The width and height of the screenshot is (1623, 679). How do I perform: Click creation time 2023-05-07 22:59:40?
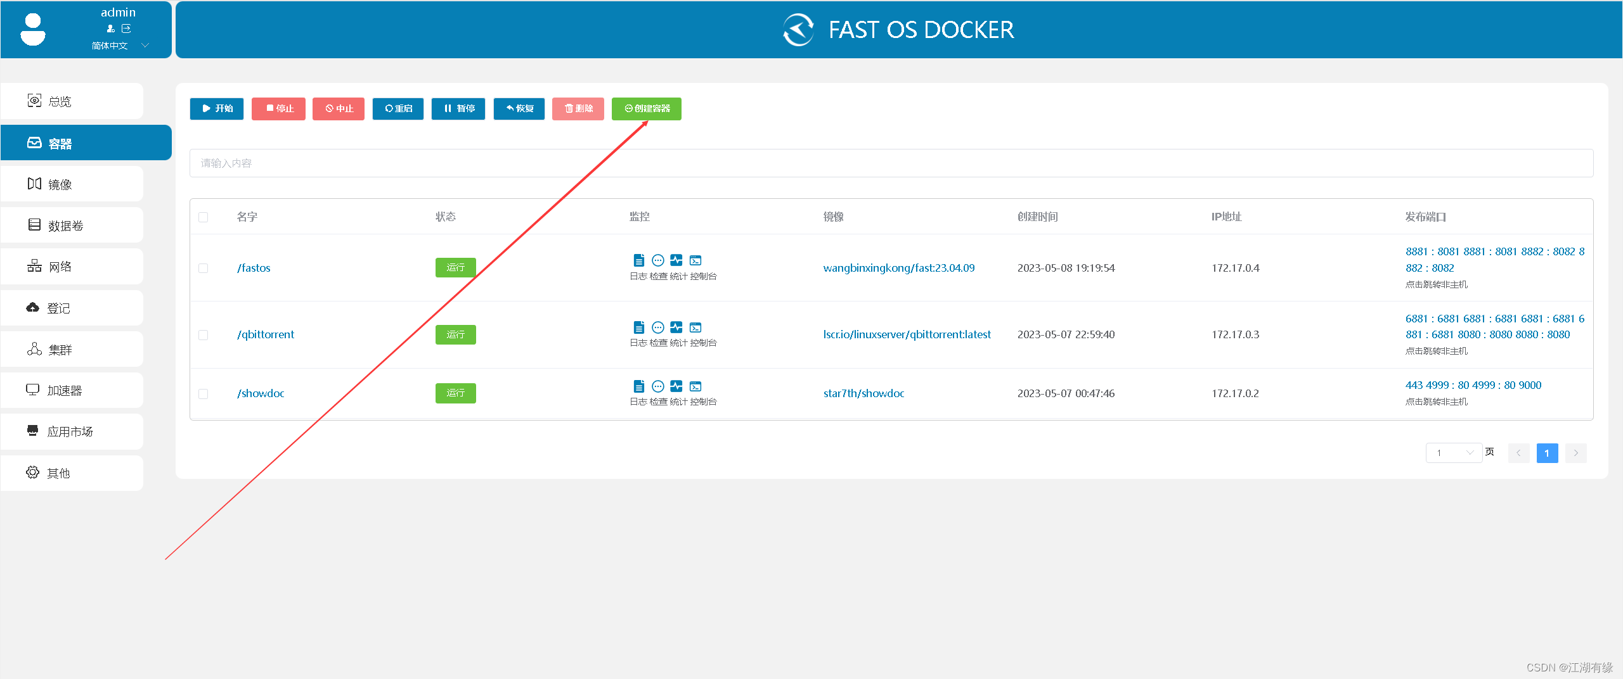coord(1066,334)
